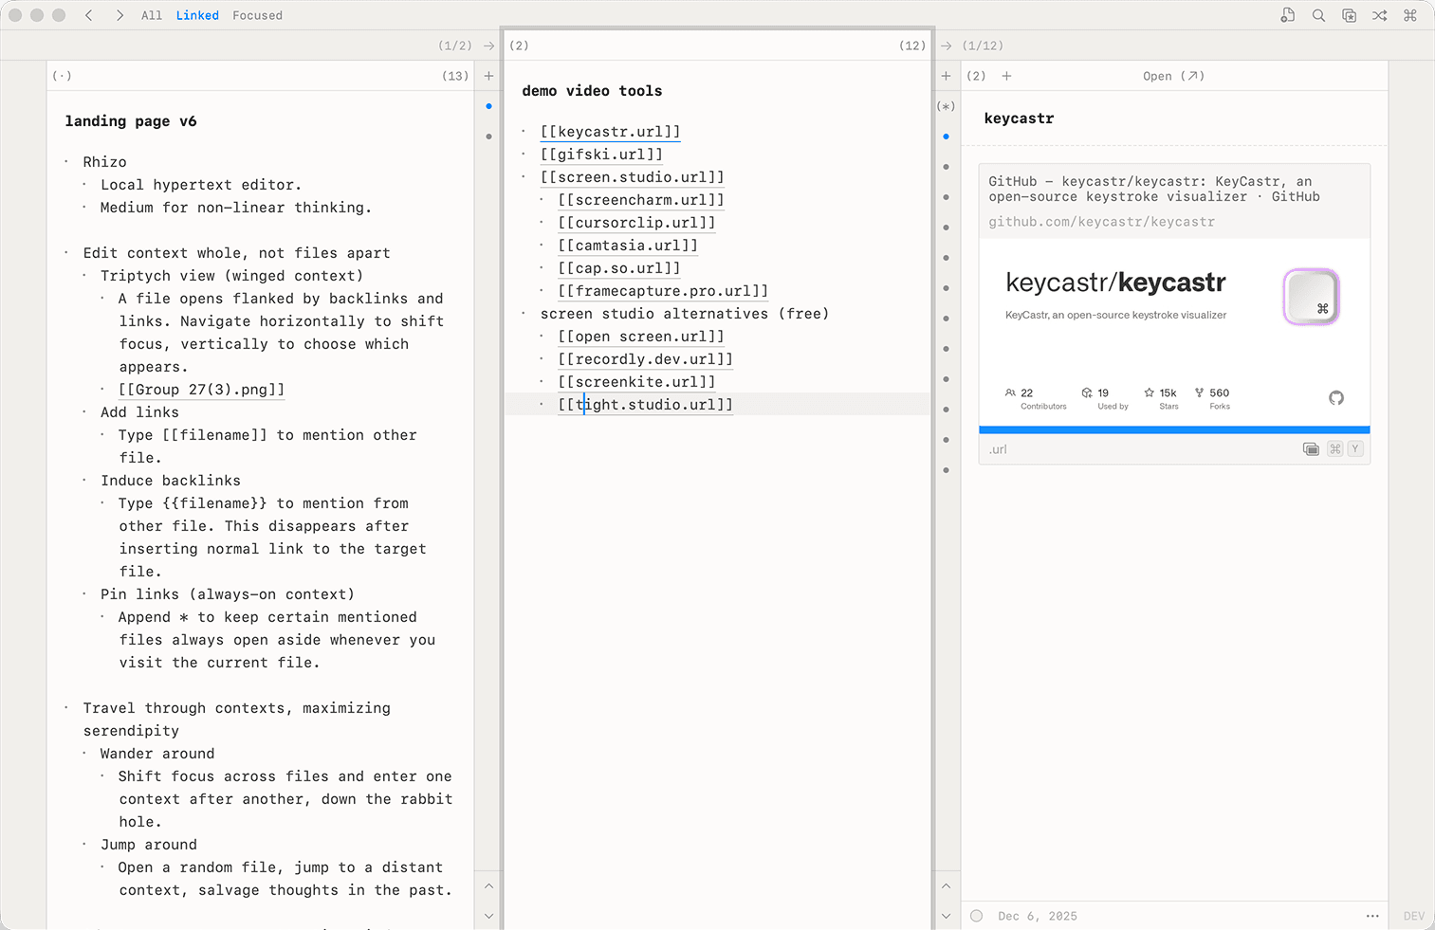The image size is (1435, 930).
Task: Click the new file icon in top toolbar
Action: [1287, 15]
